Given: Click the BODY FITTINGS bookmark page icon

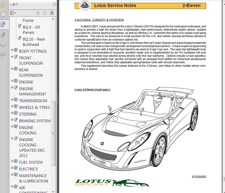Looking at the screenshot, I should 16,50.
